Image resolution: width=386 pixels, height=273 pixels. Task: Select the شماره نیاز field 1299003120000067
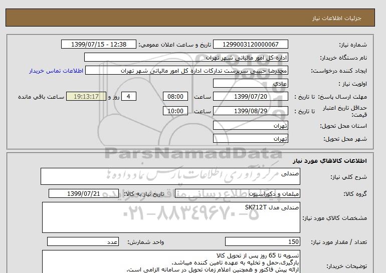[x=250, y=44]
